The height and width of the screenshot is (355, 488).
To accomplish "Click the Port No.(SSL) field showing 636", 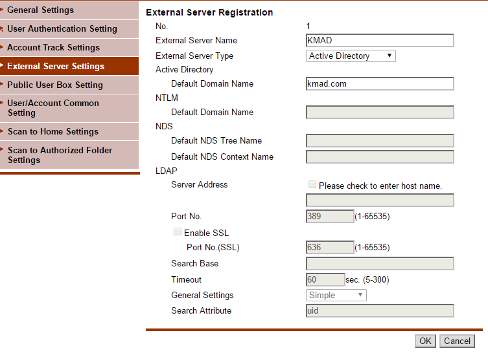I will click(x=330, y=247).
